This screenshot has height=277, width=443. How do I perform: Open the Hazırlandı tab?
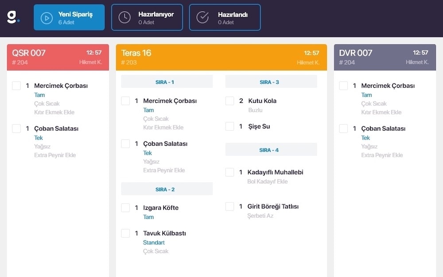click(x=225, y=18)
